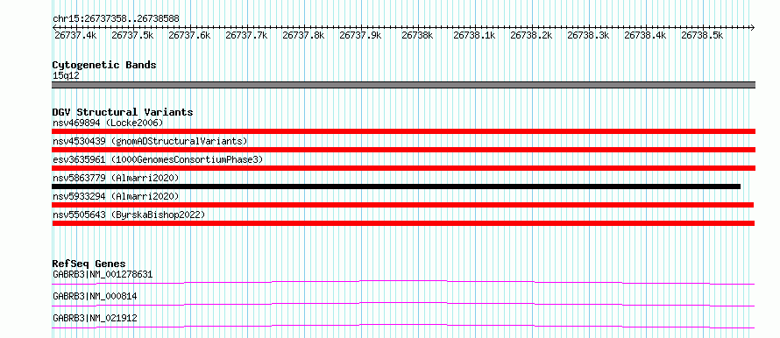Click the Cytogenetic Bands track heading
The image size is (780, 338).
(x=104, y=65)
